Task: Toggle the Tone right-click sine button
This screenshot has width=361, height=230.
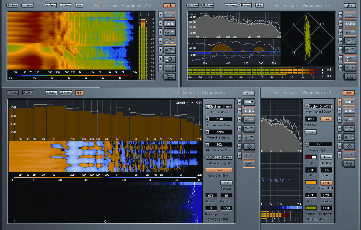Action: (219, 170)
